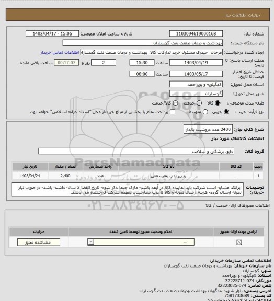
Task: Click the الزامی بودن ارائه مجوز header
Action: (238, 231)
